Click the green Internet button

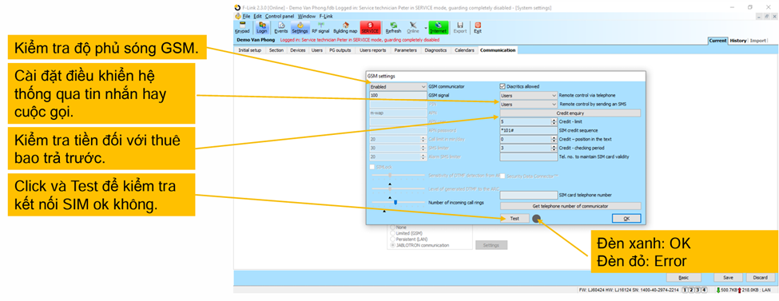point(438,27)
